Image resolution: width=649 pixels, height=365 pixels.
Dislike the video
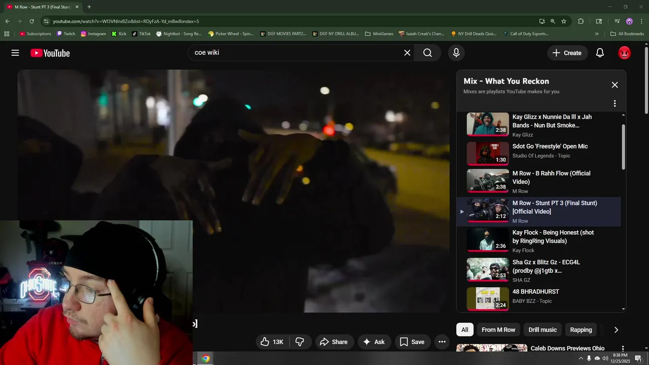(300, 342)
